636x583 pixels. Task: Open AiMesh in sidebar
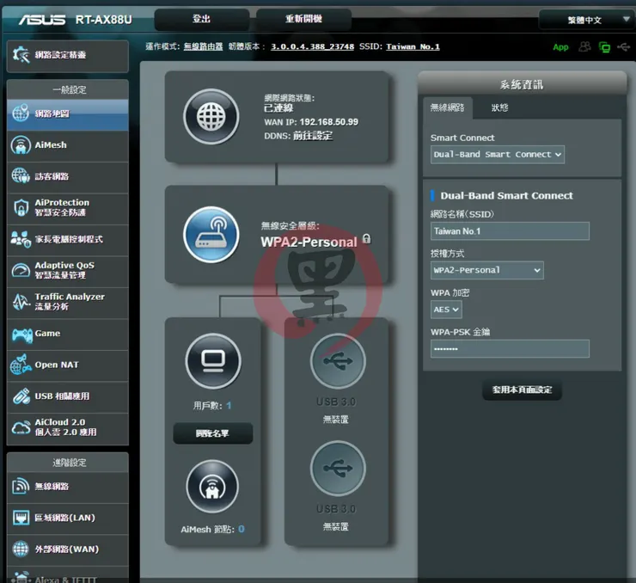click(x=68, y=145)
